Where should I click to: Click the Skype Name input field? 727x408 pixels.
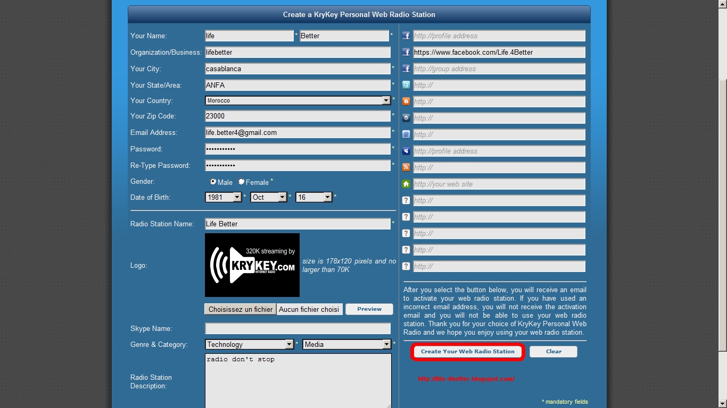coord(298,328)
